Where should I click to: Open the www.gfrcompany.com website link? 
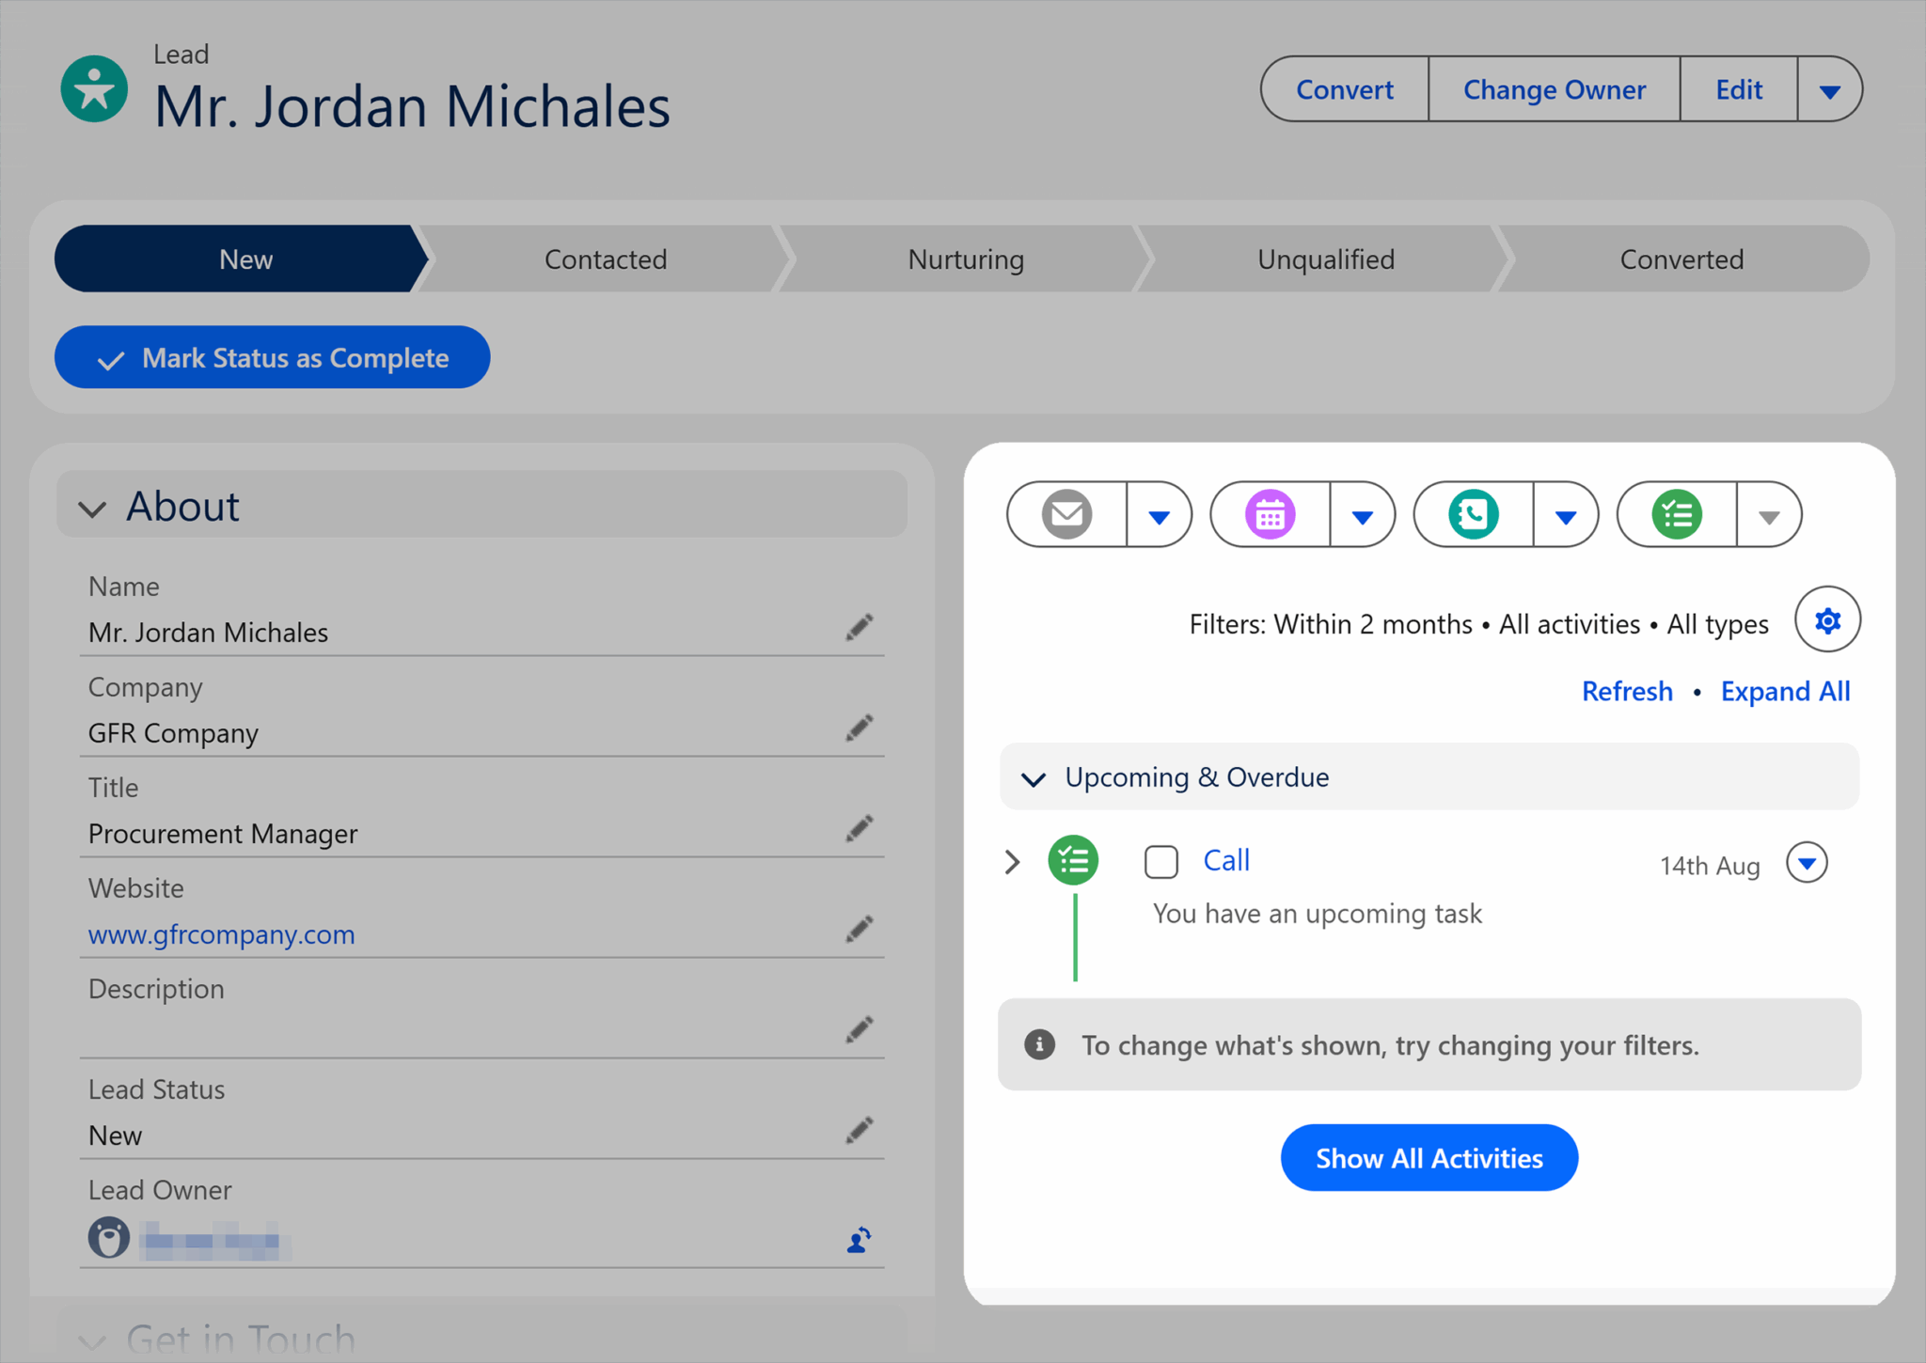tap(221, 934)
